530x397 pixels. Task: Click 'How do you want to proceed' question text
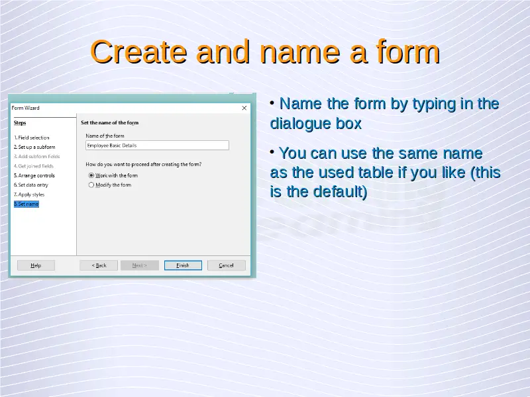pos(144,164)
